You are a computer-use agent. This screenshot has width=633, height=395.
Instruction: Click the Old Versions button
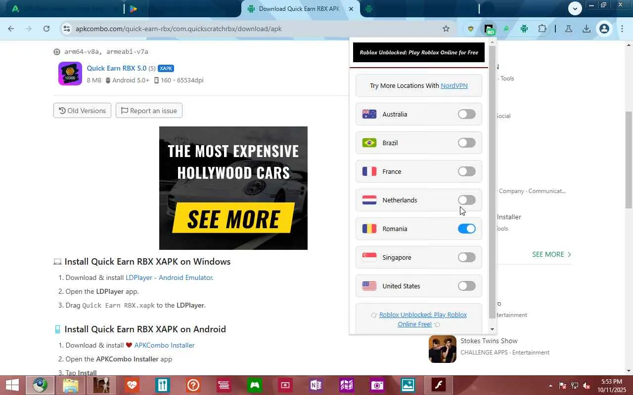tap(82, 111)
